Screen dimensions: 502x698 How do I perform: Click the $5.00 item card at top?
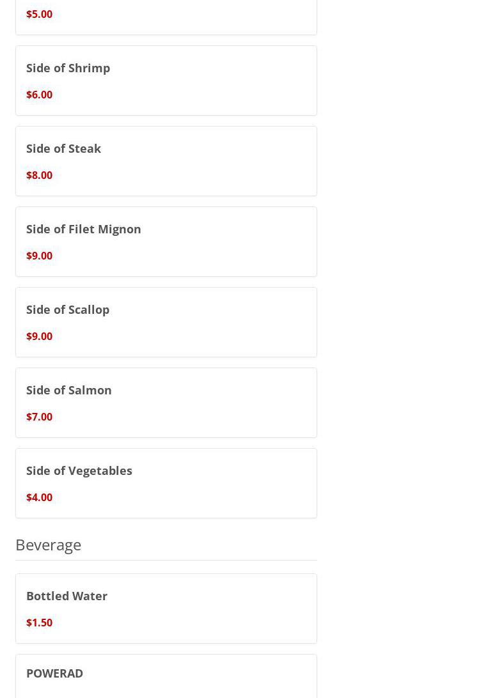click(x=166, y=17)
